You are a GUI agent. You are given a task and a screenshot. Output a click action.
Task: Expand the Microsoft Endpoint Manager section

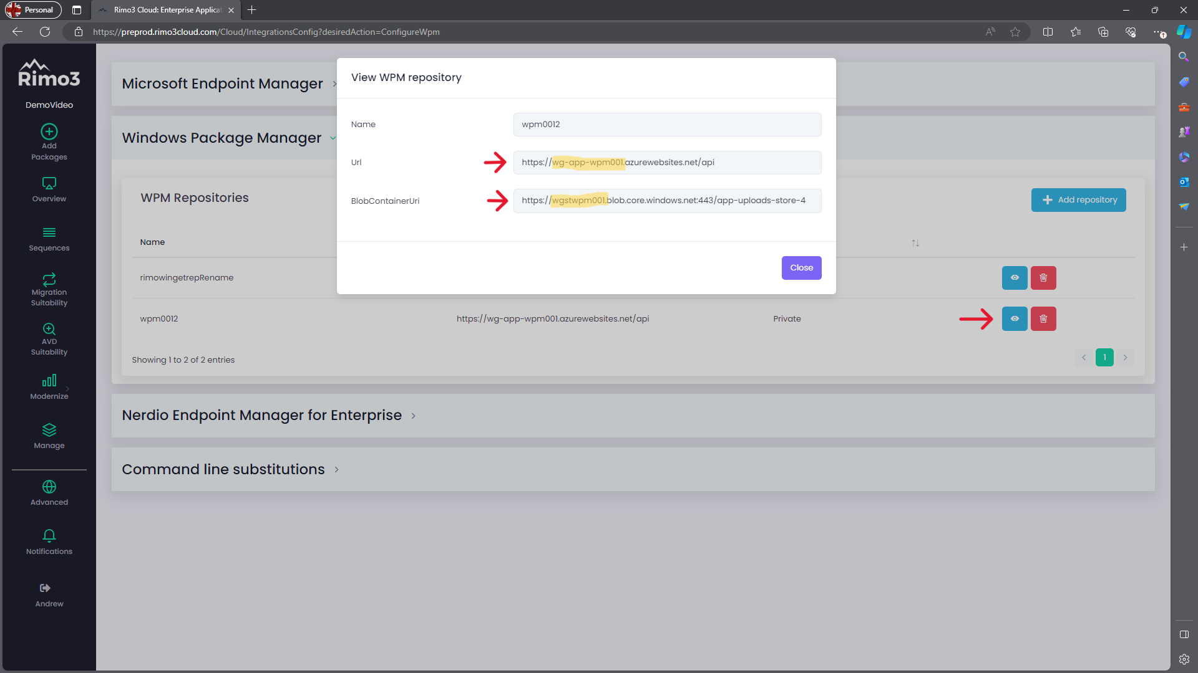click(x=222, y=84)
